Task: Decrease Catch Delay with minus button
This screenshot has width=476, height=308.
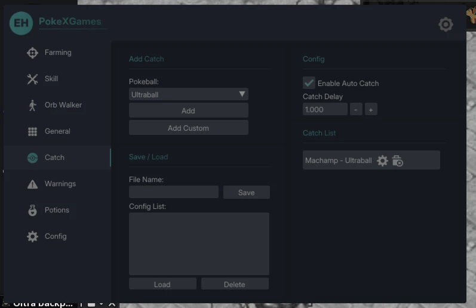Action: pyautogui.click(x=356, y=110)
